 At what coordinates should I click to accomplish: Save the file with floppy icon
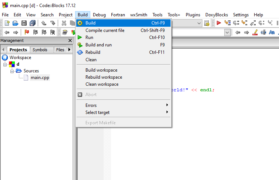click(24, 23)
